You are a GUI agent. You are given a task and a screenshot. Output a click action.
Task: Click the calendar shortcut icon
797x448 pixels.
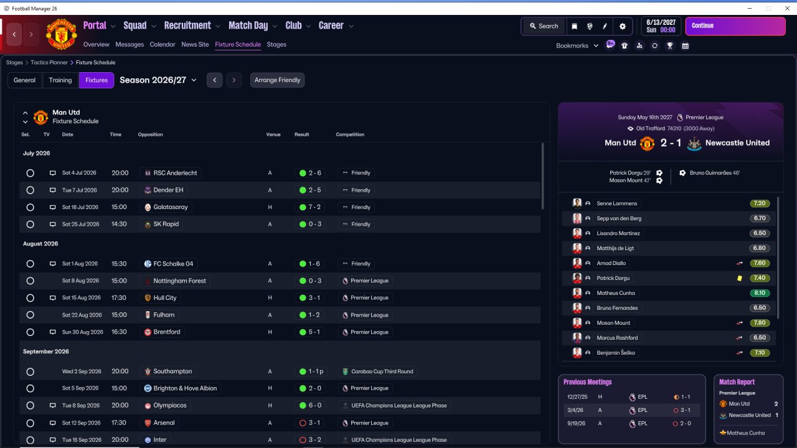685,45
